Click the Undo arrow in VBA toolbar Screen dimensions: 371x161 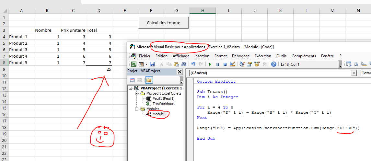tap(193, 64)
